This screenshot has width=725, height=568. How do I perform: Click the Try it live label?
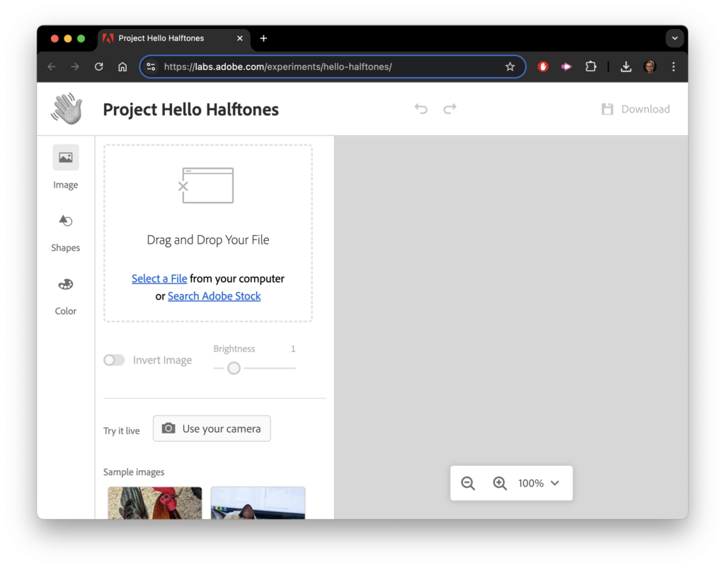point(122,431)
